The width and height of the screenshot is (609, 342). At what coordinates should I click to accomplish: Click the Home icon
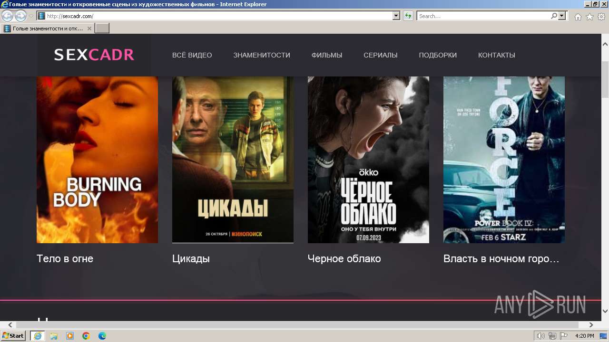coord(578,16)
